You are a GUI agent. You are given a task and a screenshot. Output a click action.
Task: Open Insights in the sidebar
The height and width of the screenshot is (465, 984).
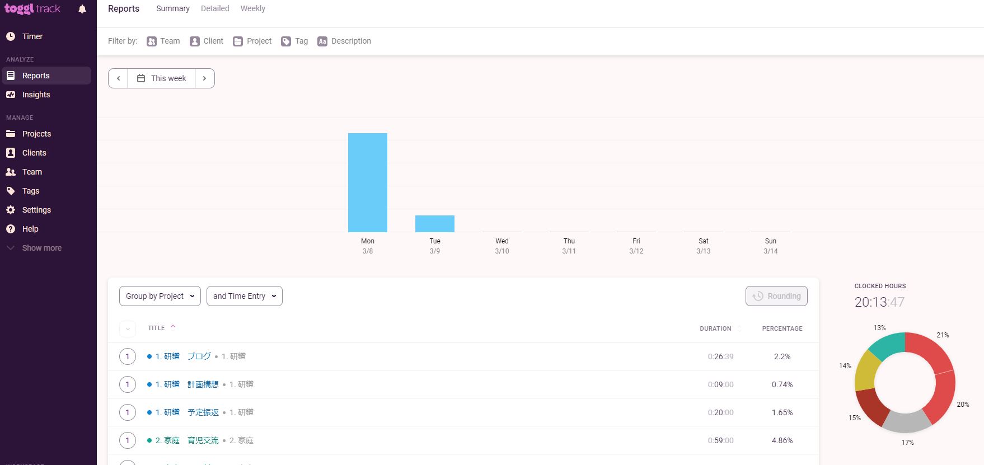pyautogui.click(x=36, y=95)
